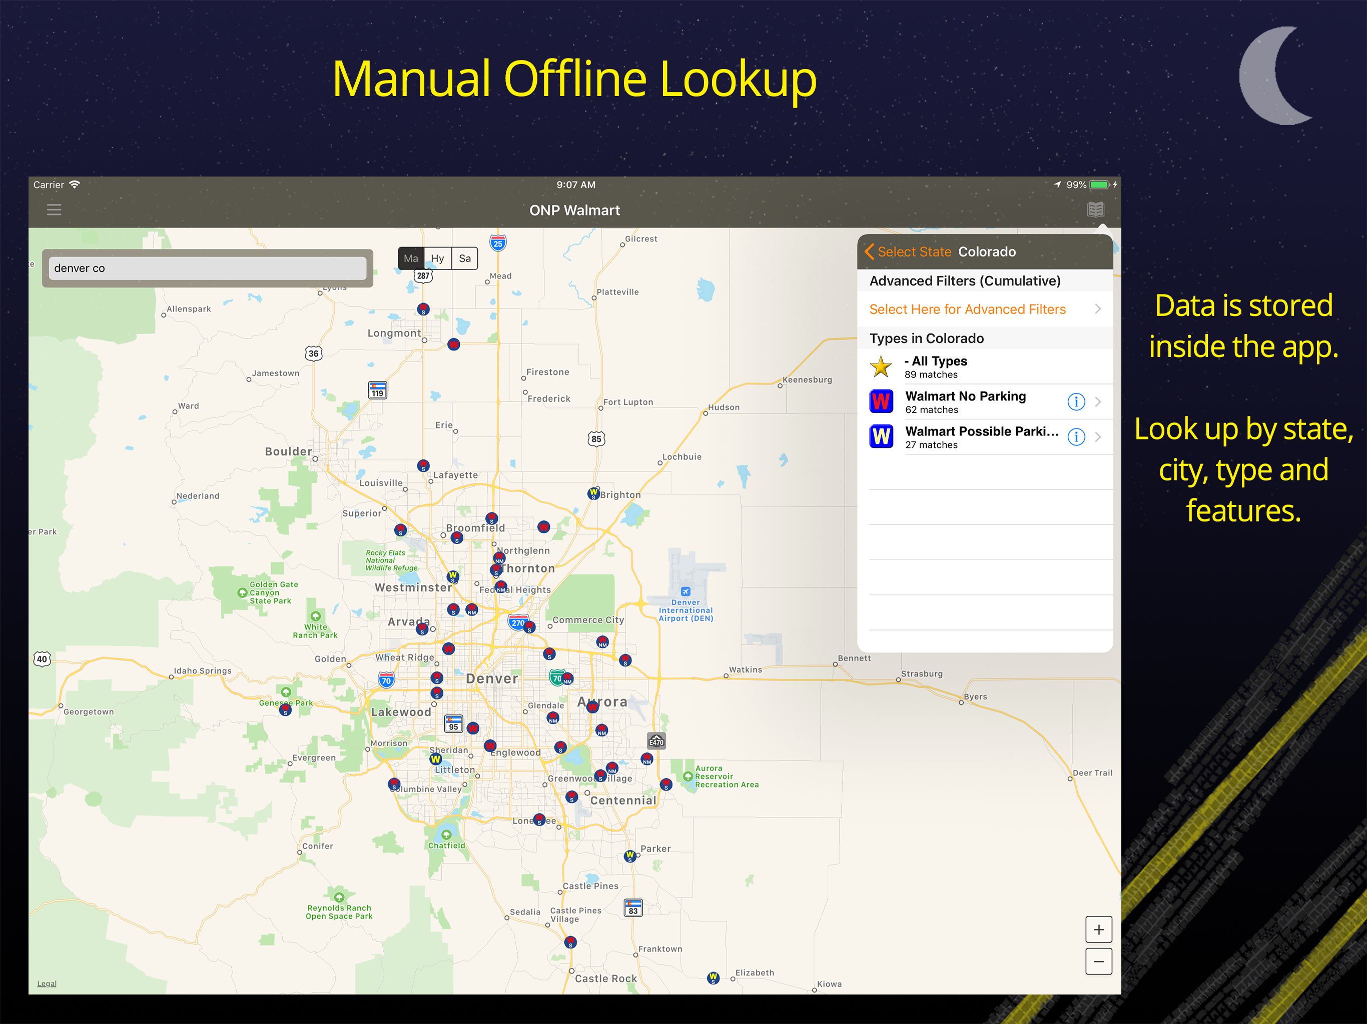
Task: Click the Walmart pin near Parker
Action: 630,856
